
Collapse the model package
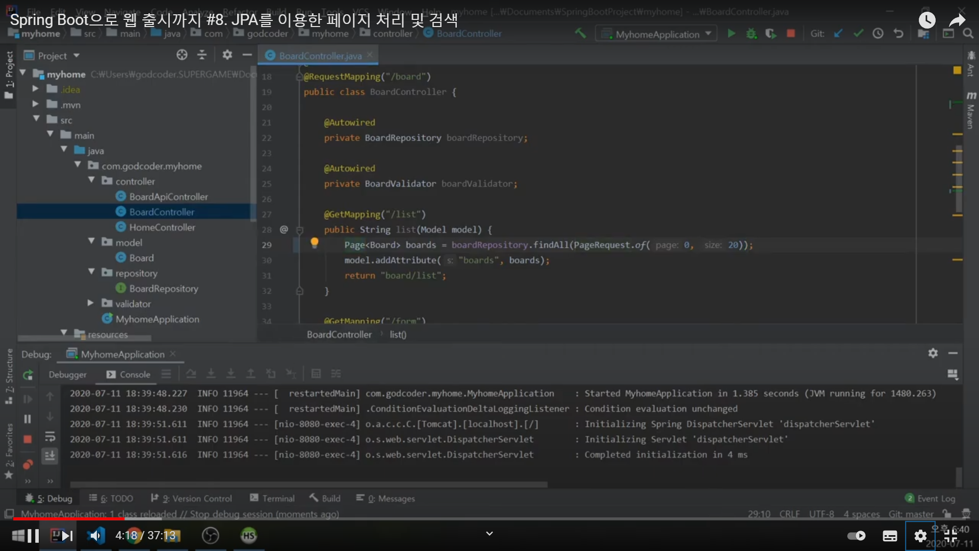pyautogui.click(x=91, y=241)
